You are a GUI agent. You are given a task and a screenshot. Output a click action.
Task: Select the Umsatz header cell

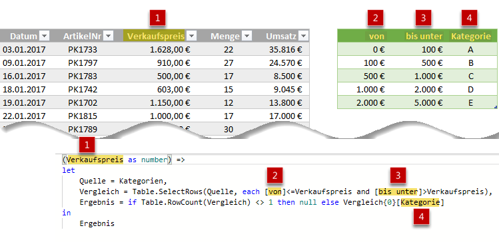pyautogui.click(x=282, y=36)
